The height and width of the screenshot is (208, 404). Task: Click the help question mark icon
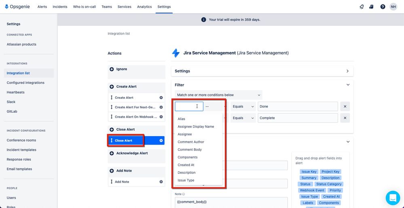383,7
